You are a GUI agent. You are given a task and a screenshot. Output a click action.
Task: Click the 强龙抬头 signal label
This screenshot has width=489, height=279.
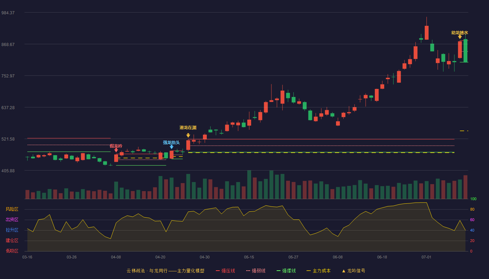(x=171, y=142)
